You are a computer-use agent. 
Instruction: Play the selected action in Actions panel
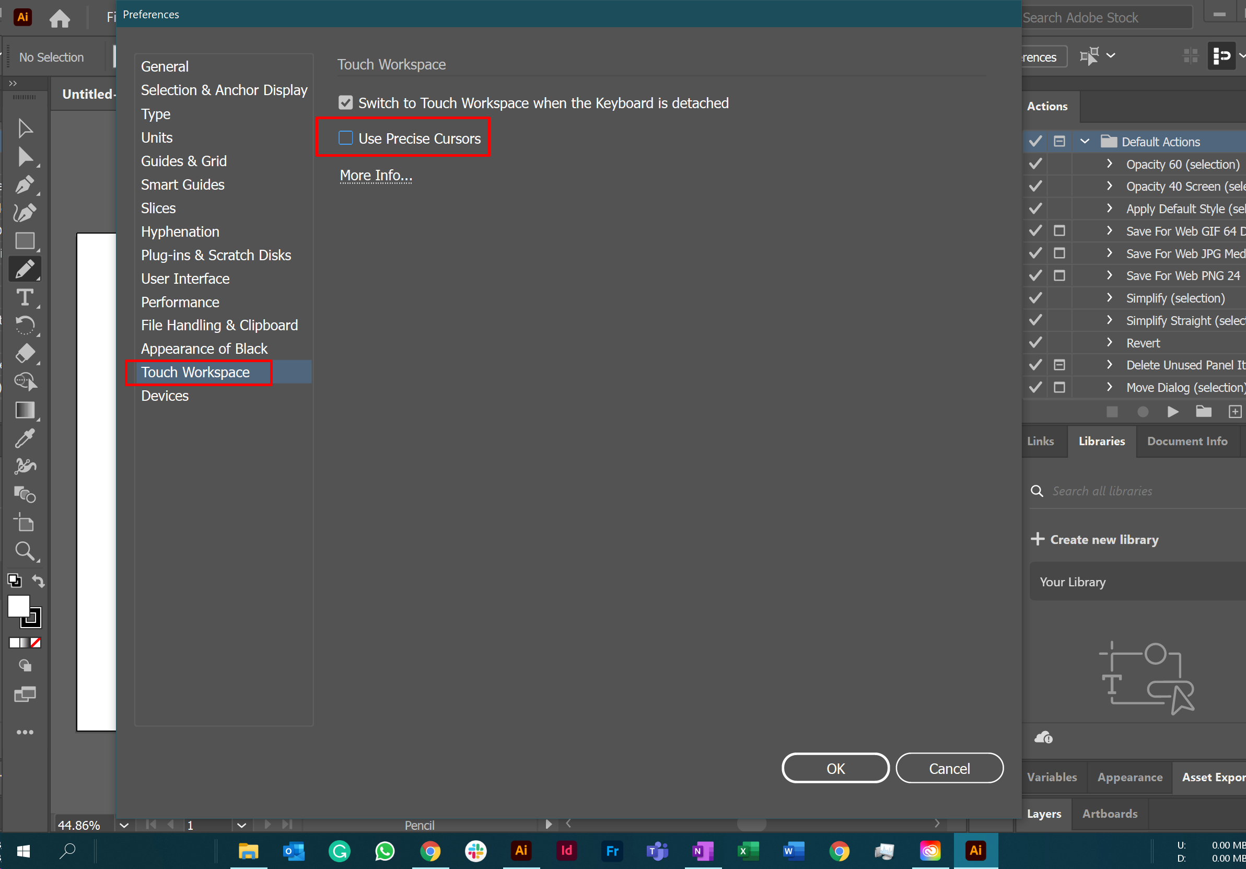click(1173, 411)
